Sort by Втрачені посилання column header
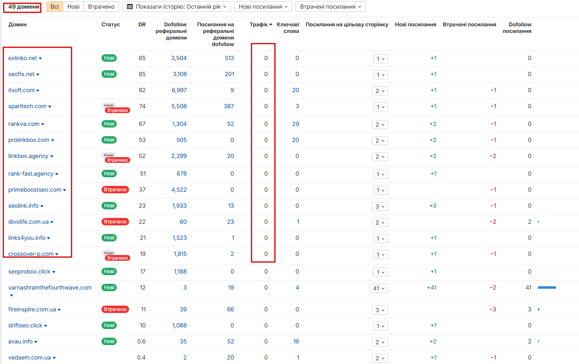 coord(469,24)
